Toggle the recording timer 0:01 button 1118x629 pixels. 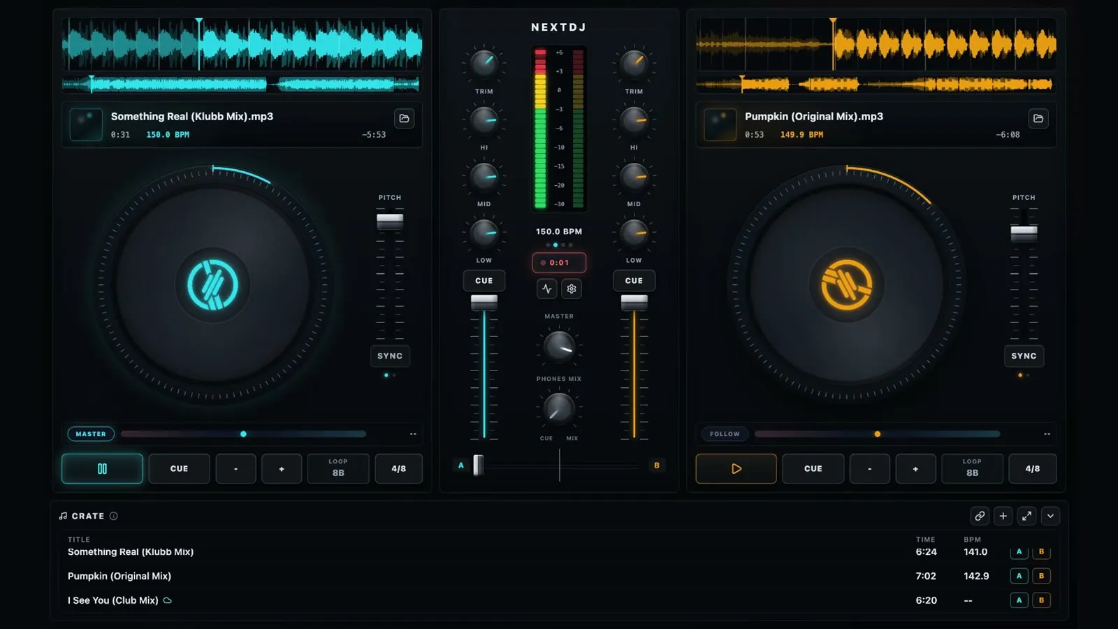(559, 263)
